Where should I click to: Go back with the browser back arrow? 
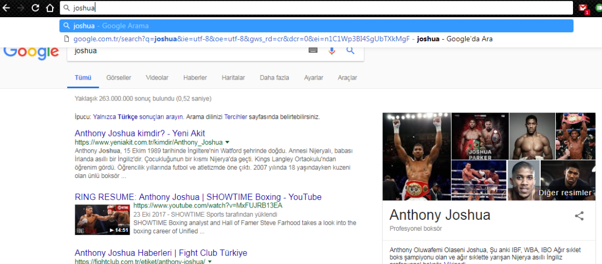click(x=6, y=8)
